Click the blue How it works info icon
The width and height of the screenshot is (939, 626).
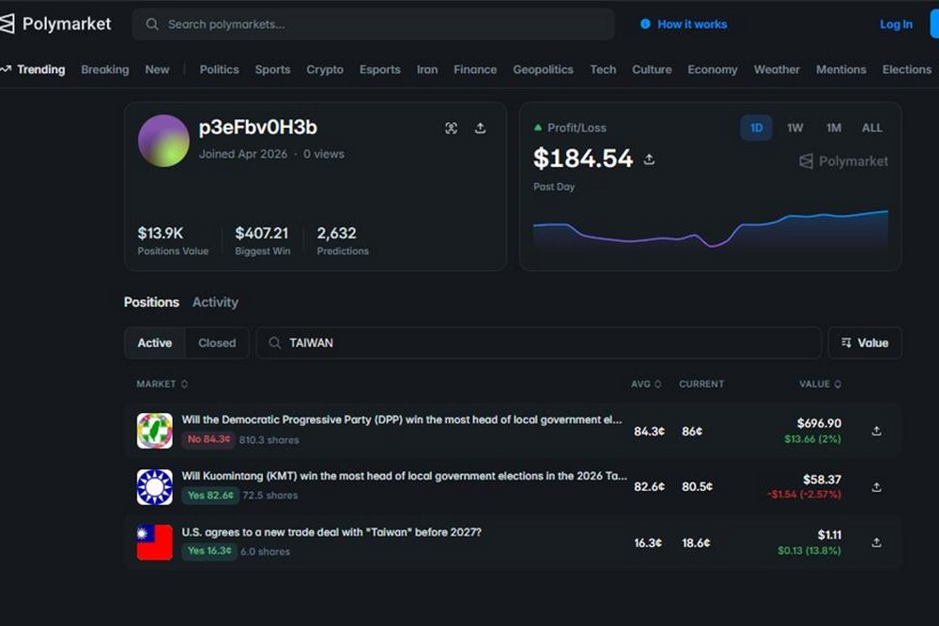pos(645,24)
